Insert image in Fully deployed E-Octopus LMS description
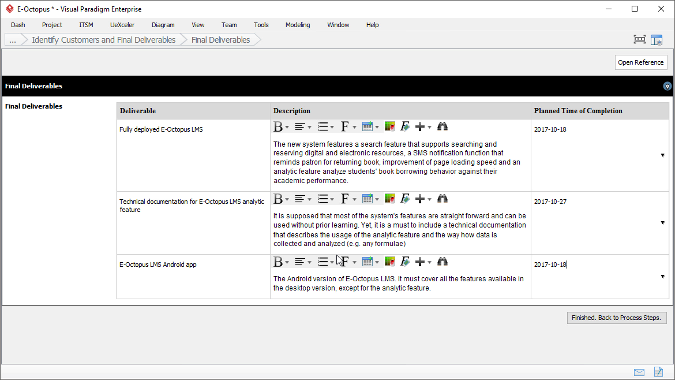This screenshot has height=380, width=675. 390,126
